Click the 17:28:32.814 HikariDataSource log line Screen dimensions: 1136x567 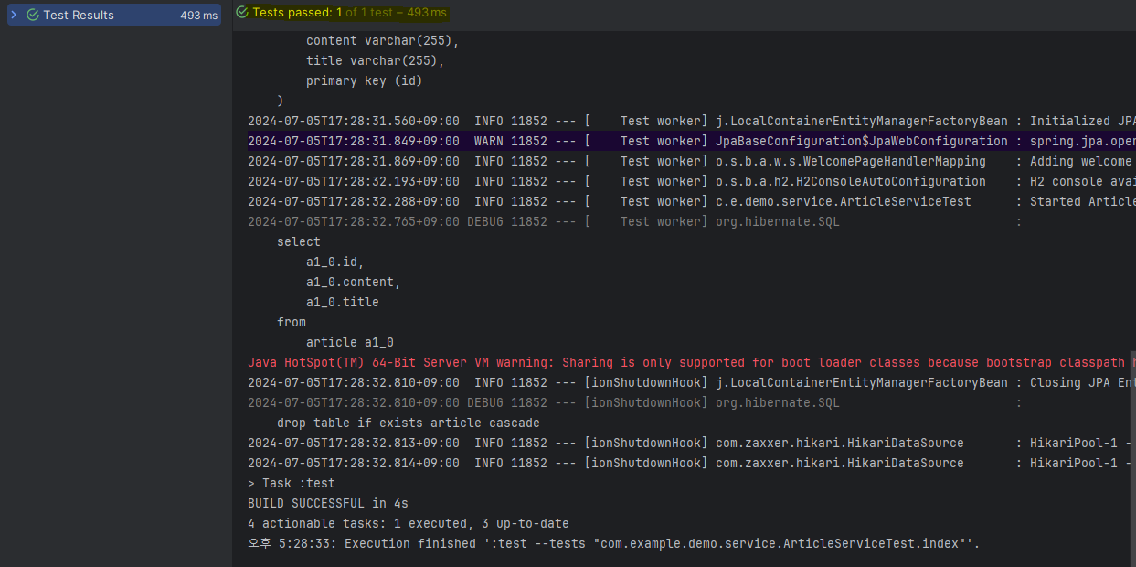point(691,463)
